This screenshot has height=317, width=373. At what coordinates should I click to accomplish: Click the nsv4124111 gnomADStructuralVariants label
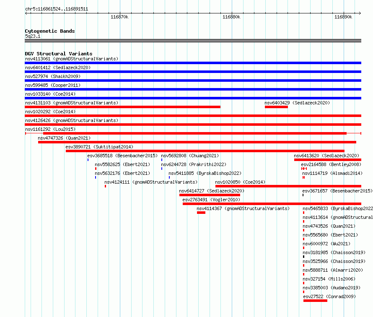point(151,182)
